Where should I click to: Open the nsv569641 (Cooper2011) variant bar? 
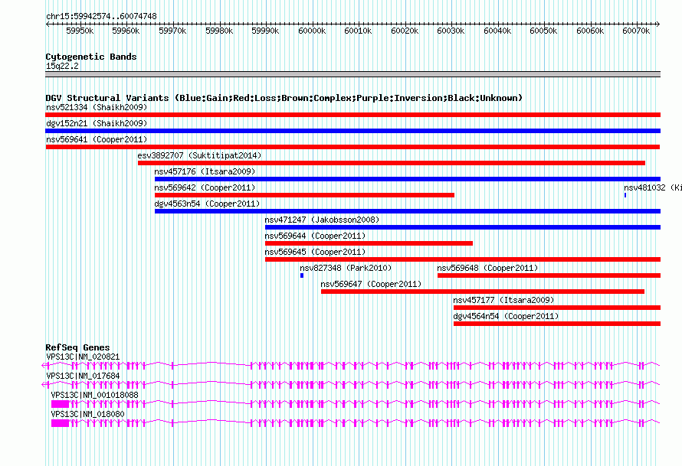[x=352, y=147]
